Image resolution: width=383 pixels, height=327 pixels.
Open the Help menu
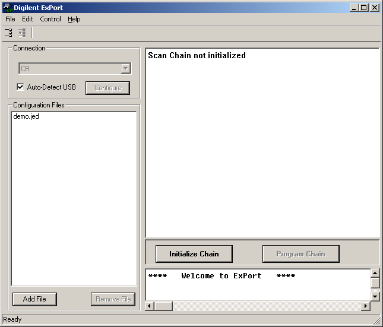74,19
